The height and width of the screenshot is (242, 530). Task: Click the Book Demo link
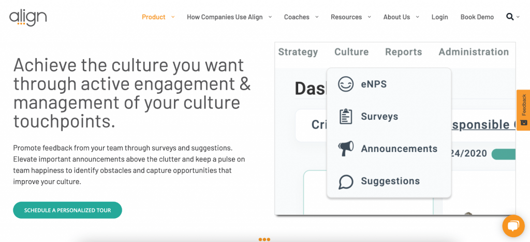coord(477,17)
